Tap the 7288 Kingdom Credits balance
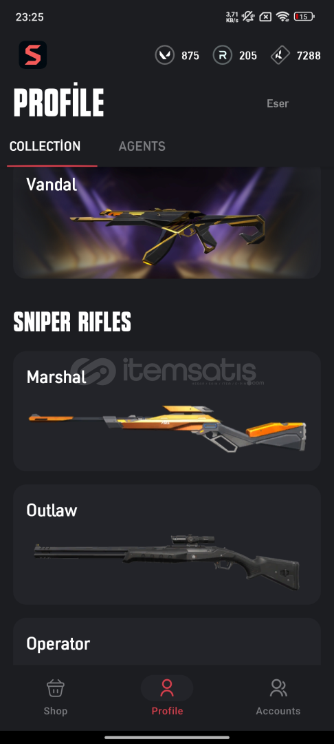This screenshot has width=334, height=744. click(309, 56)
